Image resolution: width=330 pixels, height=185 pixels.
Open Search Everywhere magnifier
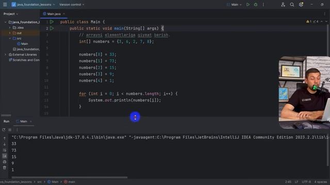coord(292,5)
